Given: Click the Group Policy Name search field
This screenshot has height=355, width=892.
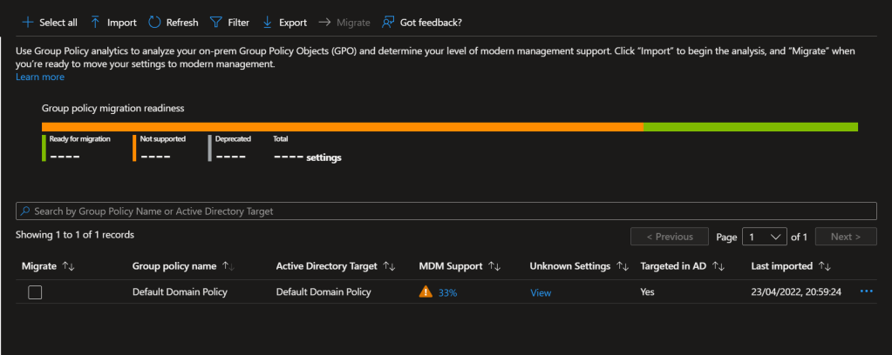Looking at the screenshot, I should (446, 211).
